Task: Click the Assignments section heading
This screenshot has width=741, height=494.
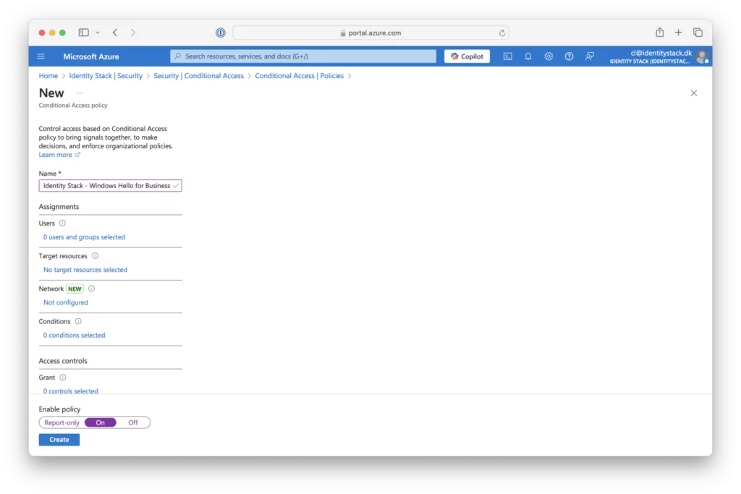Action: [59, 206]
